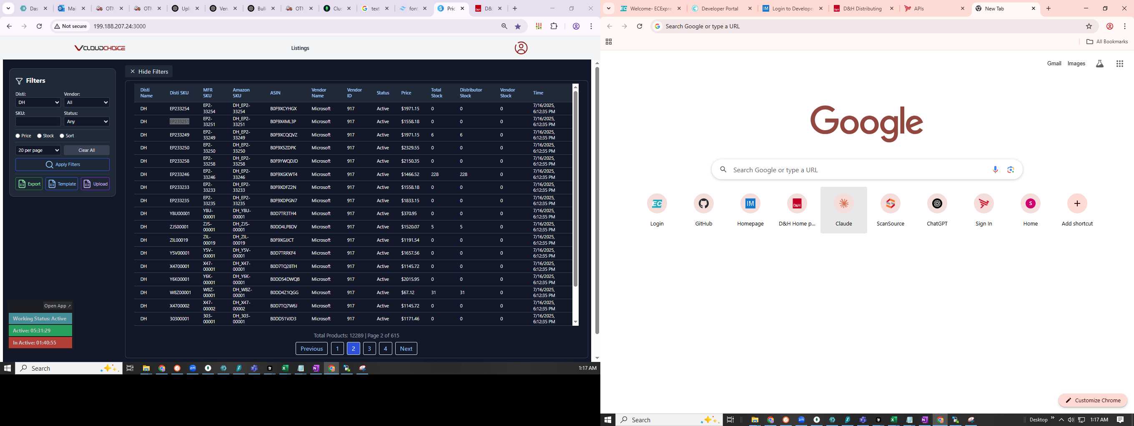Select the Sort radio option
This screenshot has width=1134, height=426.
pos(62,136)
